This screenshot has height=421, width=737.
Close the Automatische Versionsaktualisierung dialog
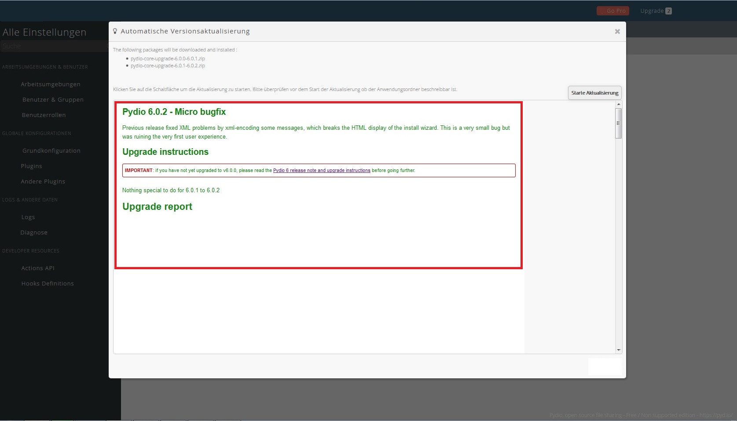coord(617,31)
